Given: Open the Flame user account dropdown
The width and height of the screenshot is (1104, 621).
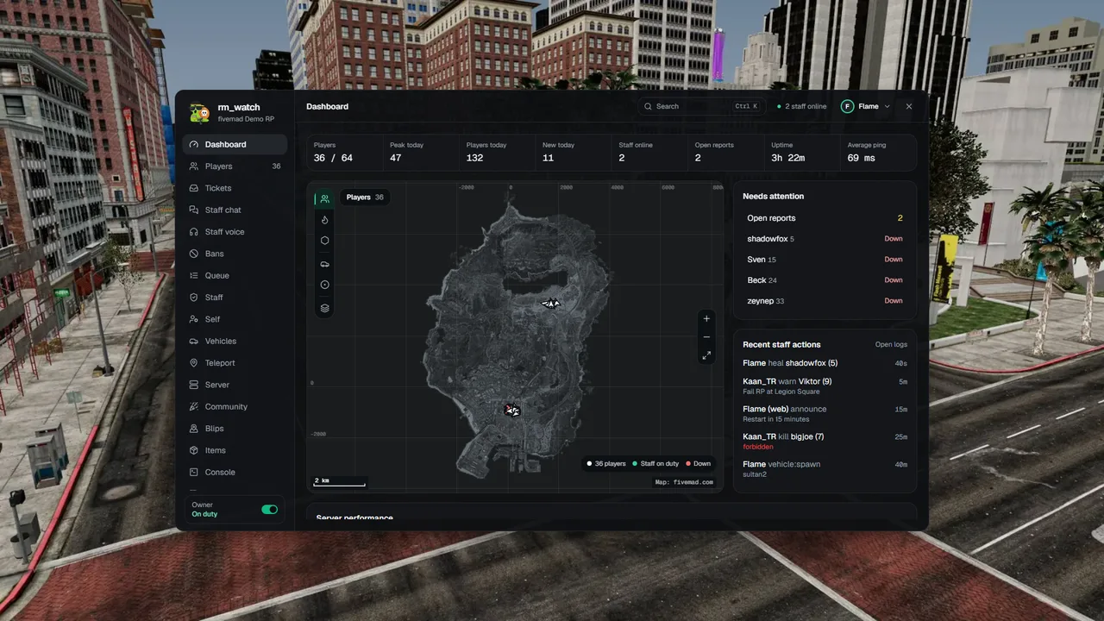Looking at the screenshot, I should [866, 106].
